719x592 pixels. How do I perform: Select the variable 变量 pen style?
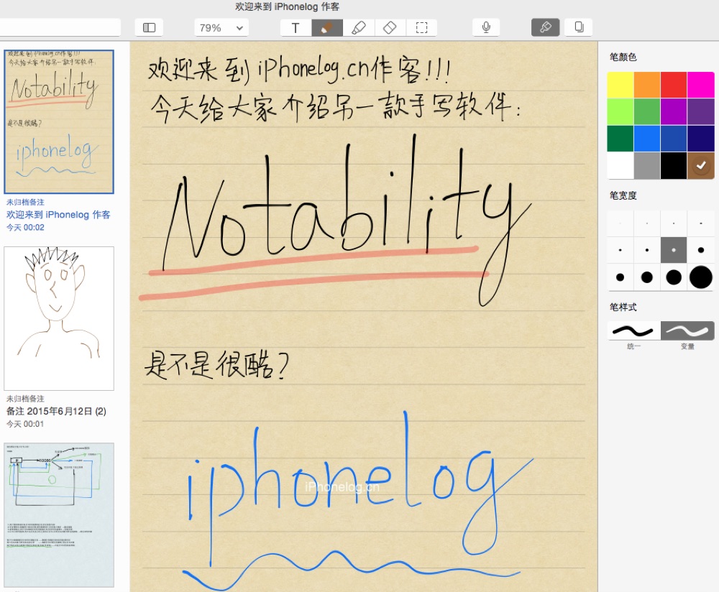(x=687, y=330)
